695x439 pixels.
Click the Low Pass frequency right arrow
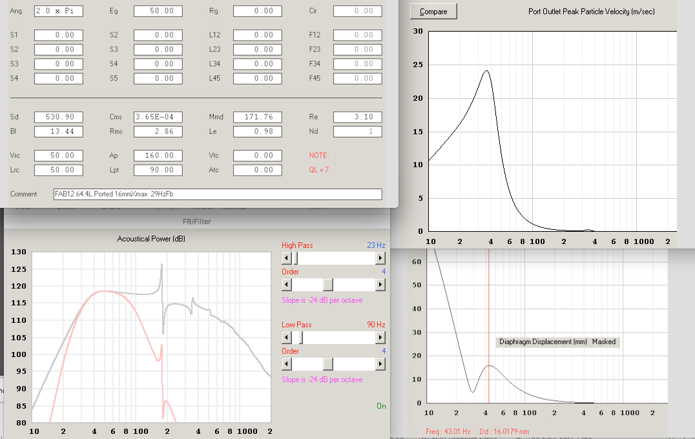click(380, 338)
